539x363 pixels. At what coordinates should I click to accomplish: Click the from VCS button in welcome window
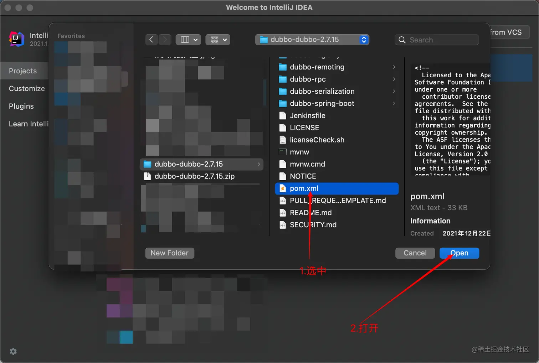click(x=509, y=32)
